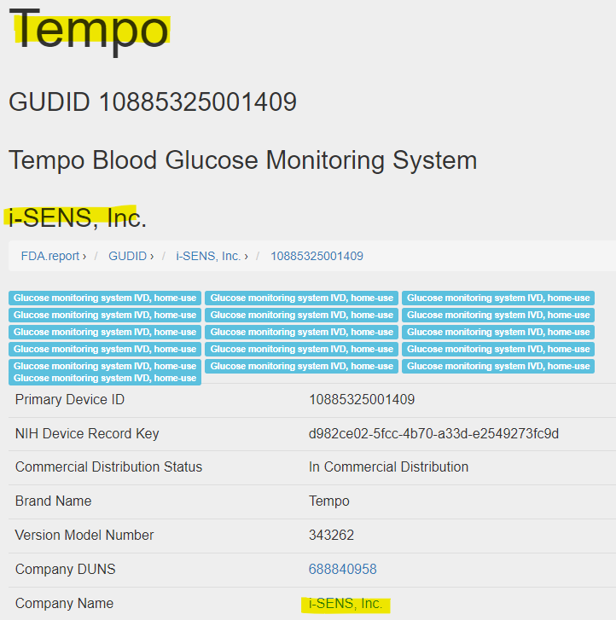This screenshot has width=616, height=620.
Task: Click the Brand Name row label
Action: [x=53, y=501]
